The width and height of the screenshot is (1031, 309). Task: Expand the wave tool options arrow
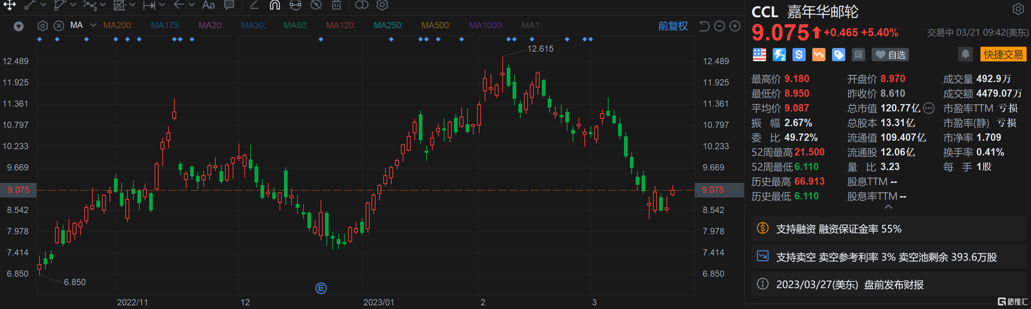pyautogui.click(x=103, y=5)
